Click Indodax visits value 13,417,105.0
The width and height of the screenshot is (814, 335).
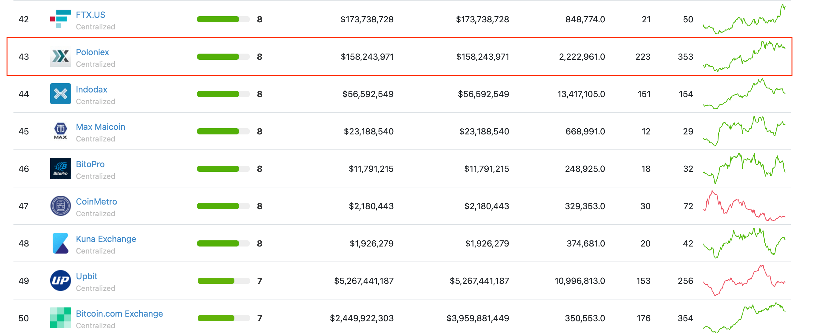coord(581,94)
